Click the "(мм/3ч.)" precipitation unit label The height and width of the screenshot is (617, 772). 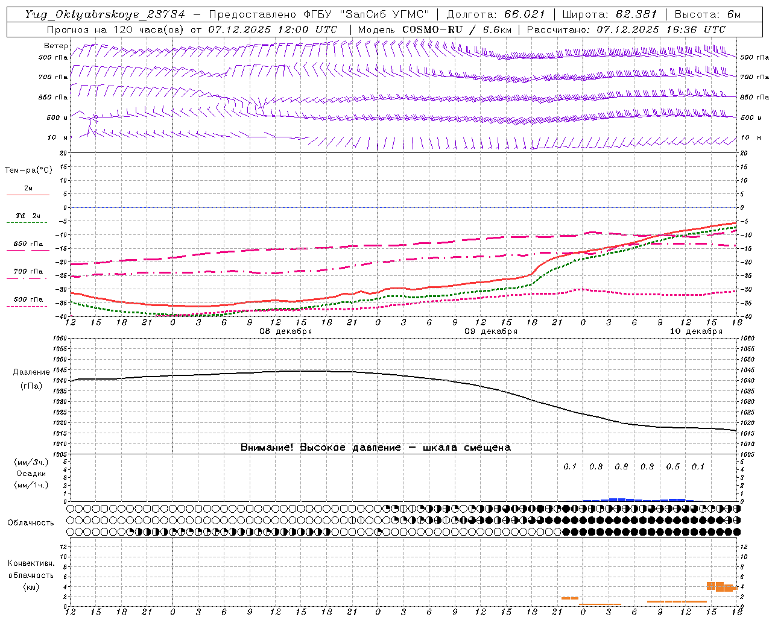[x=31, y=462]
